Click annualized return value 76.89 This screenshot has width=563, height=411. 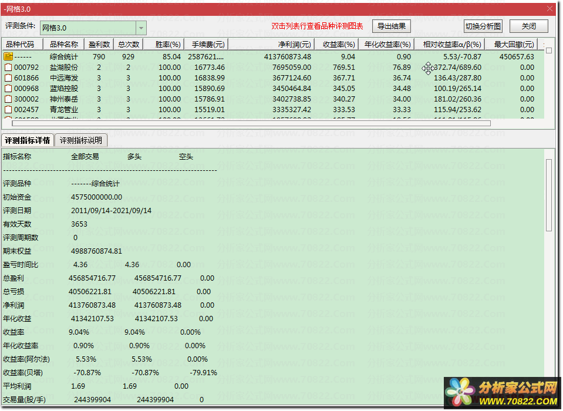(402, 68)
